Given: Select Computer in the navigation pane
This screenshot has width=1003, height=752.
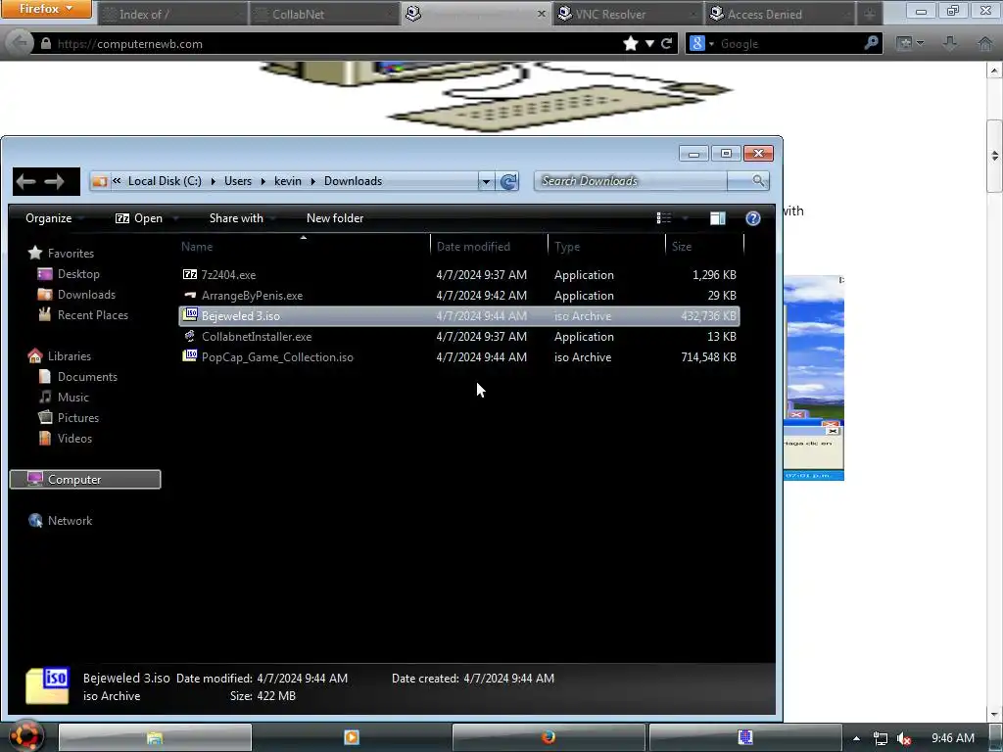Looking at the screenshot, I should pos(85,479).
